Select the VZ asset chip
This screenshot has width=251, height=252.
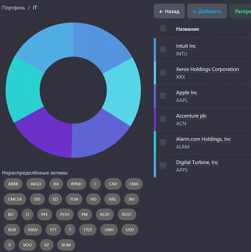(47, 245)
